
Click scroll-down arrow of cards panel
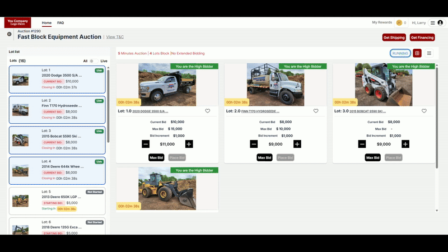click(x=437, y=211)
